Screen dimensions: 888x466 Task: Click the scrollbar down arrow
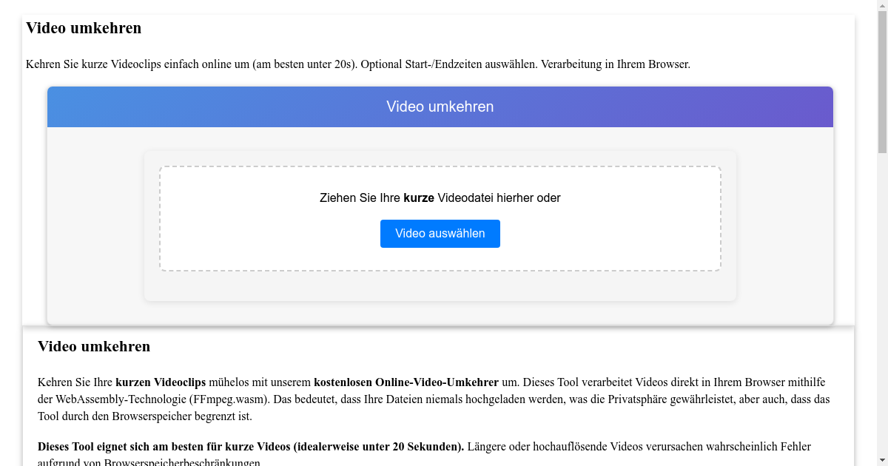tap(883, 459)
